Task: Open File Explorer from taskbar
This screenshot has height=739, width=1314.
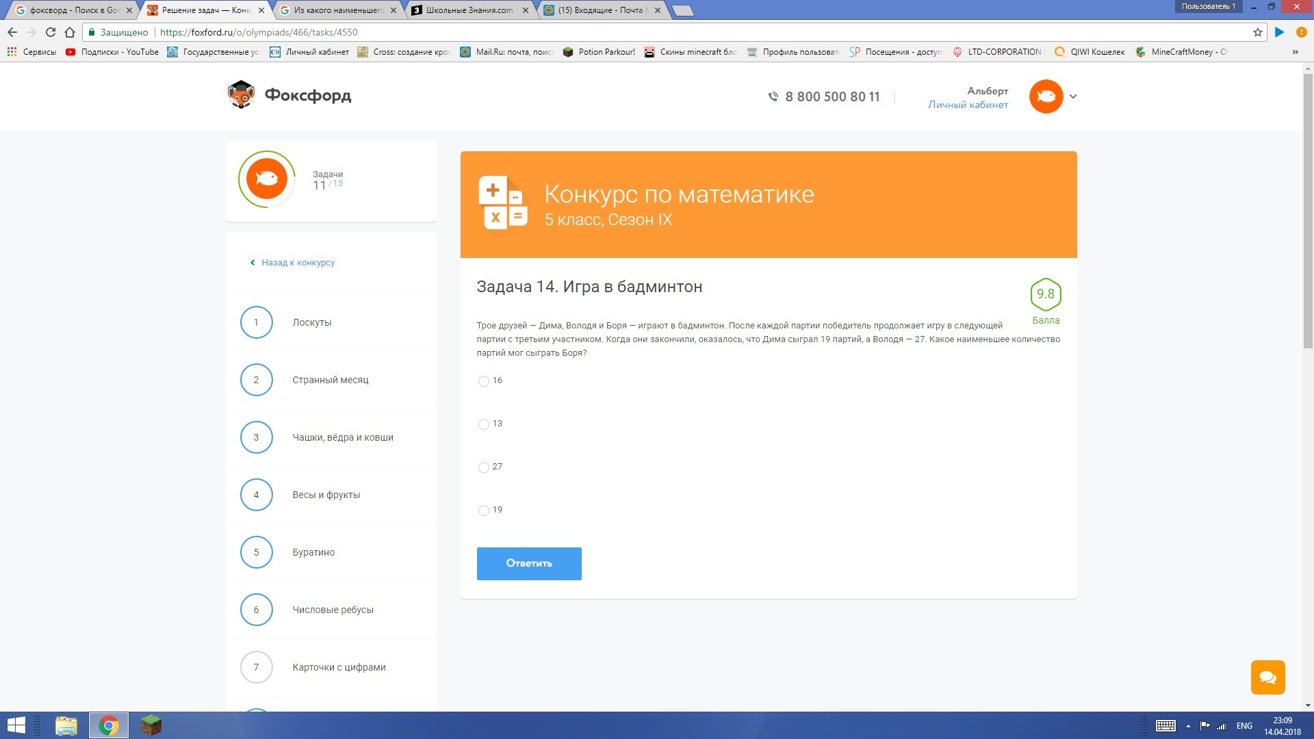Action: 66,725
